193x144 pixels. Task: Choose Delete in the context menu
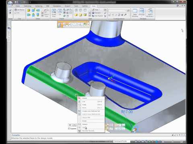point(91,98)
